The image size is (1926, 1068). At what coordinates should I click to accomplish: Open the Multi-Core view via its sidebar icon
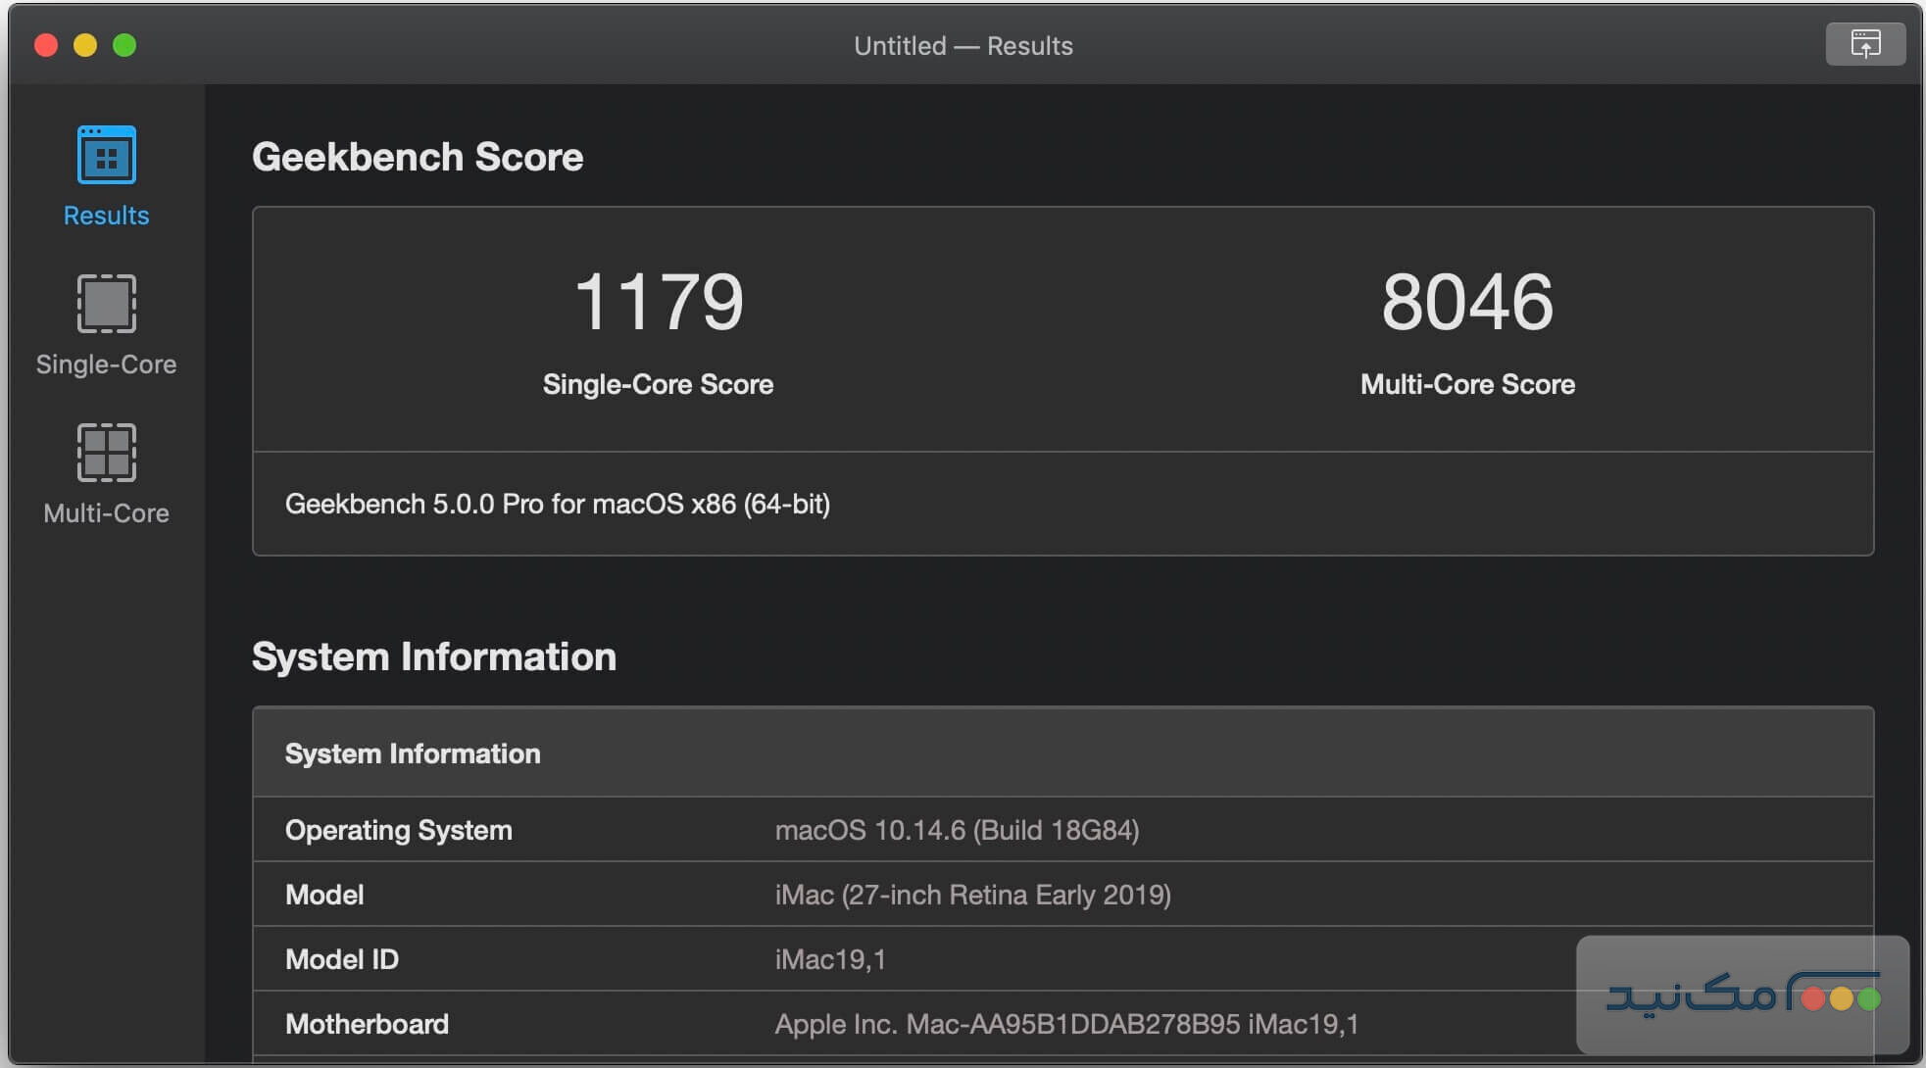click(105, 453)
